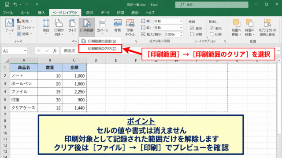This screenshot has height=158, width=282.
Task: Select column A header
Action: [x=24, y=61]
